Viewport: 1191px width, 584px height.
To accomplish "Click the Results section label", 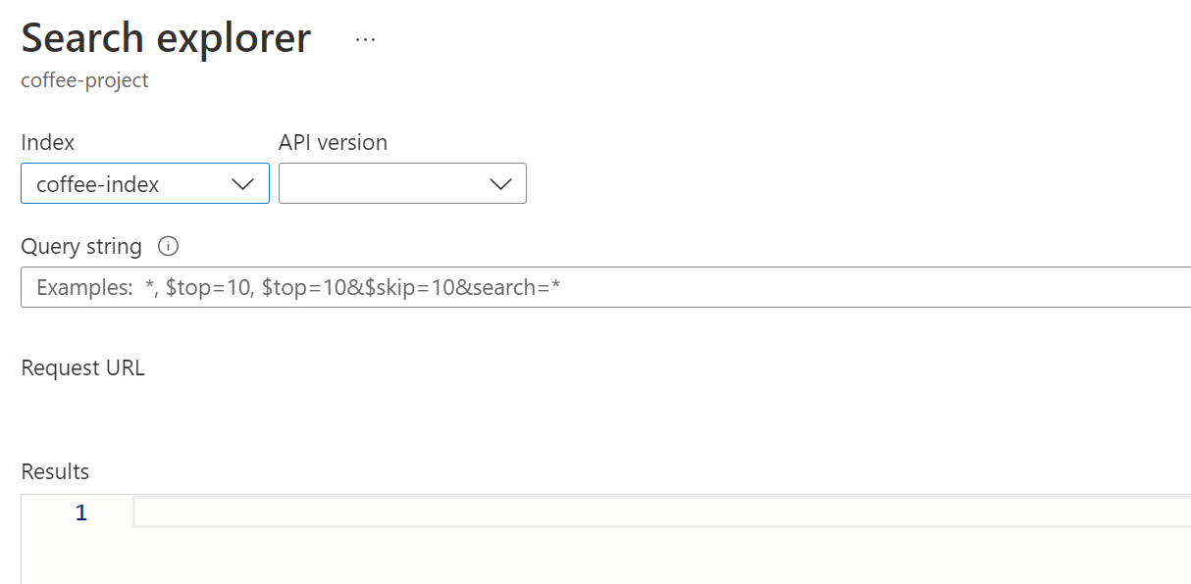I will [x=55, y=471].
